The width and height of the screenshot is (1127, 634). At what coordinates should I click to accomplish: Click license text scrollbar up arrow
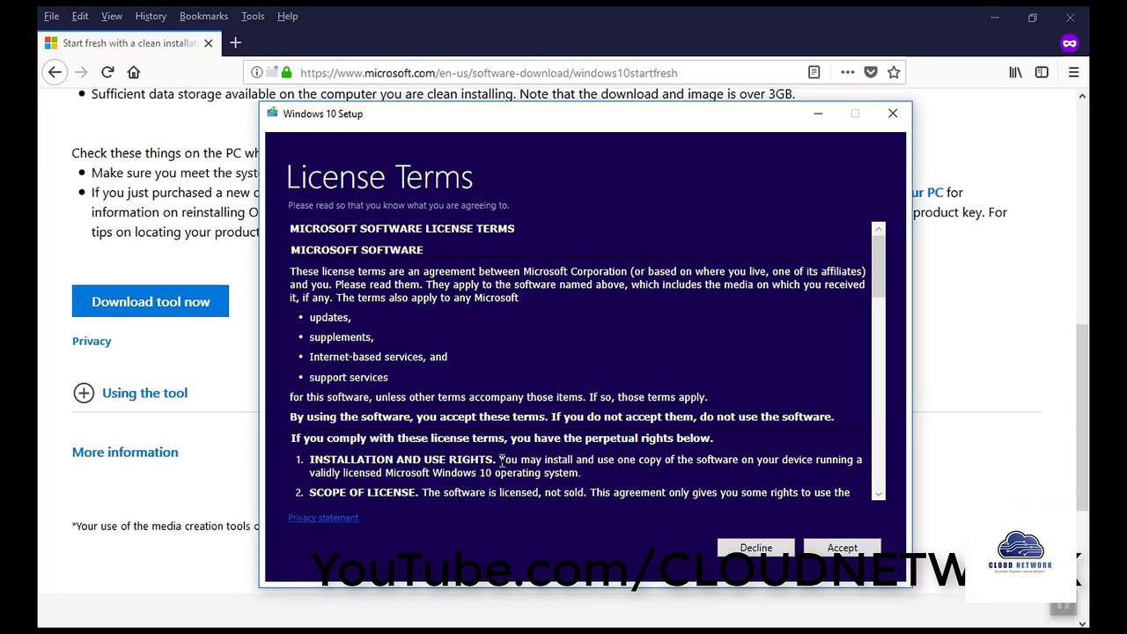pyautogui.click(x=878, y=229)
